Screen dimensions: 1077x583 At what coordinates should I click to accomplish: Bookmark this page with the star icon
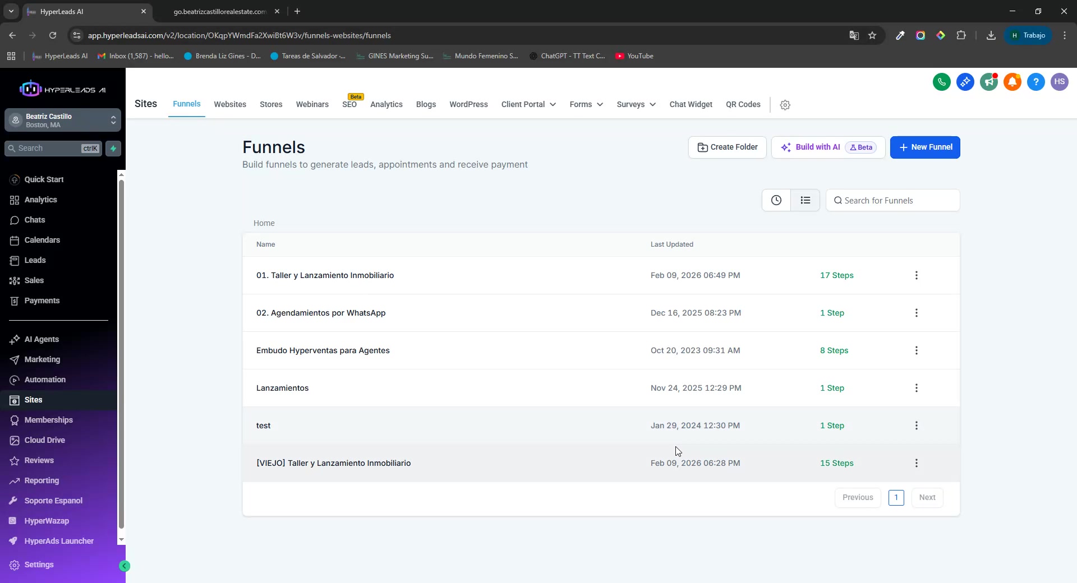[x=872, y=35]
